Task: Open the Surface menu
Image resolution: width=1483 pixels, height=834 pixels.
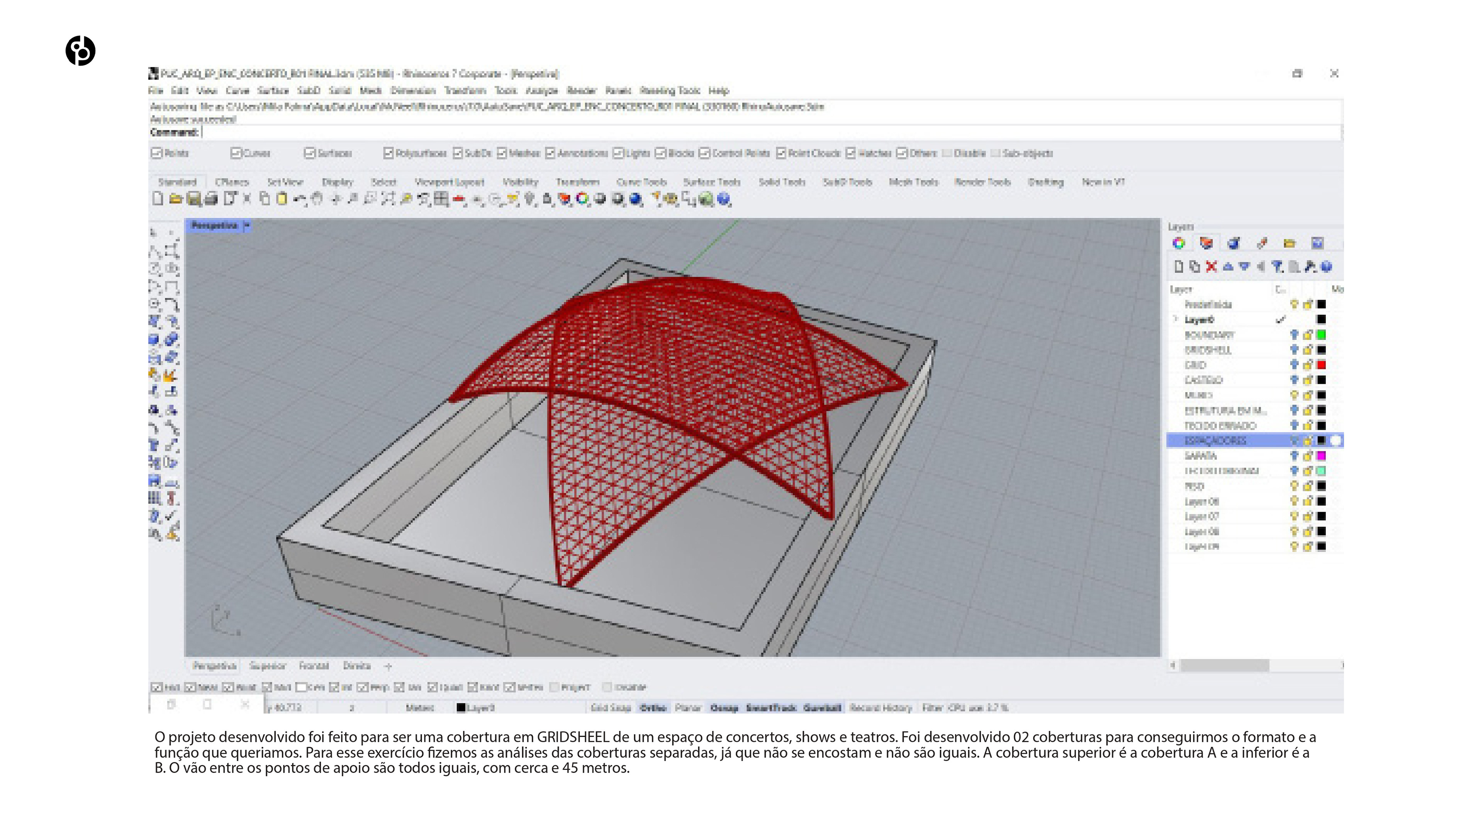Action: [x=273, y=90]
